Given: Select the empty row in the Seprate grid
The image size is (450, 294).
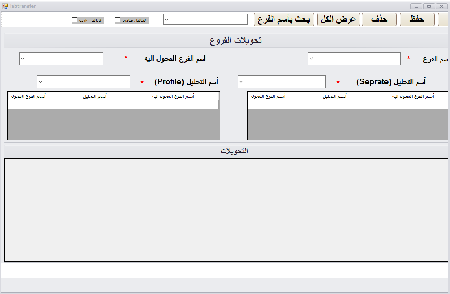Looking at the screenshot, I should 354,105.
